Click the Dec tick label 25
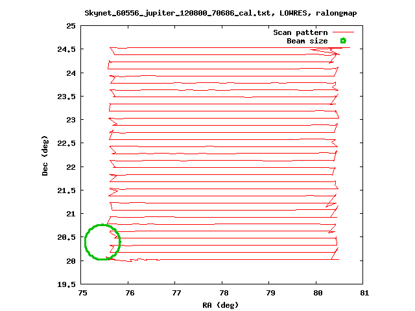The width and height of the screenshot is (415, 311). coord(71,26)
